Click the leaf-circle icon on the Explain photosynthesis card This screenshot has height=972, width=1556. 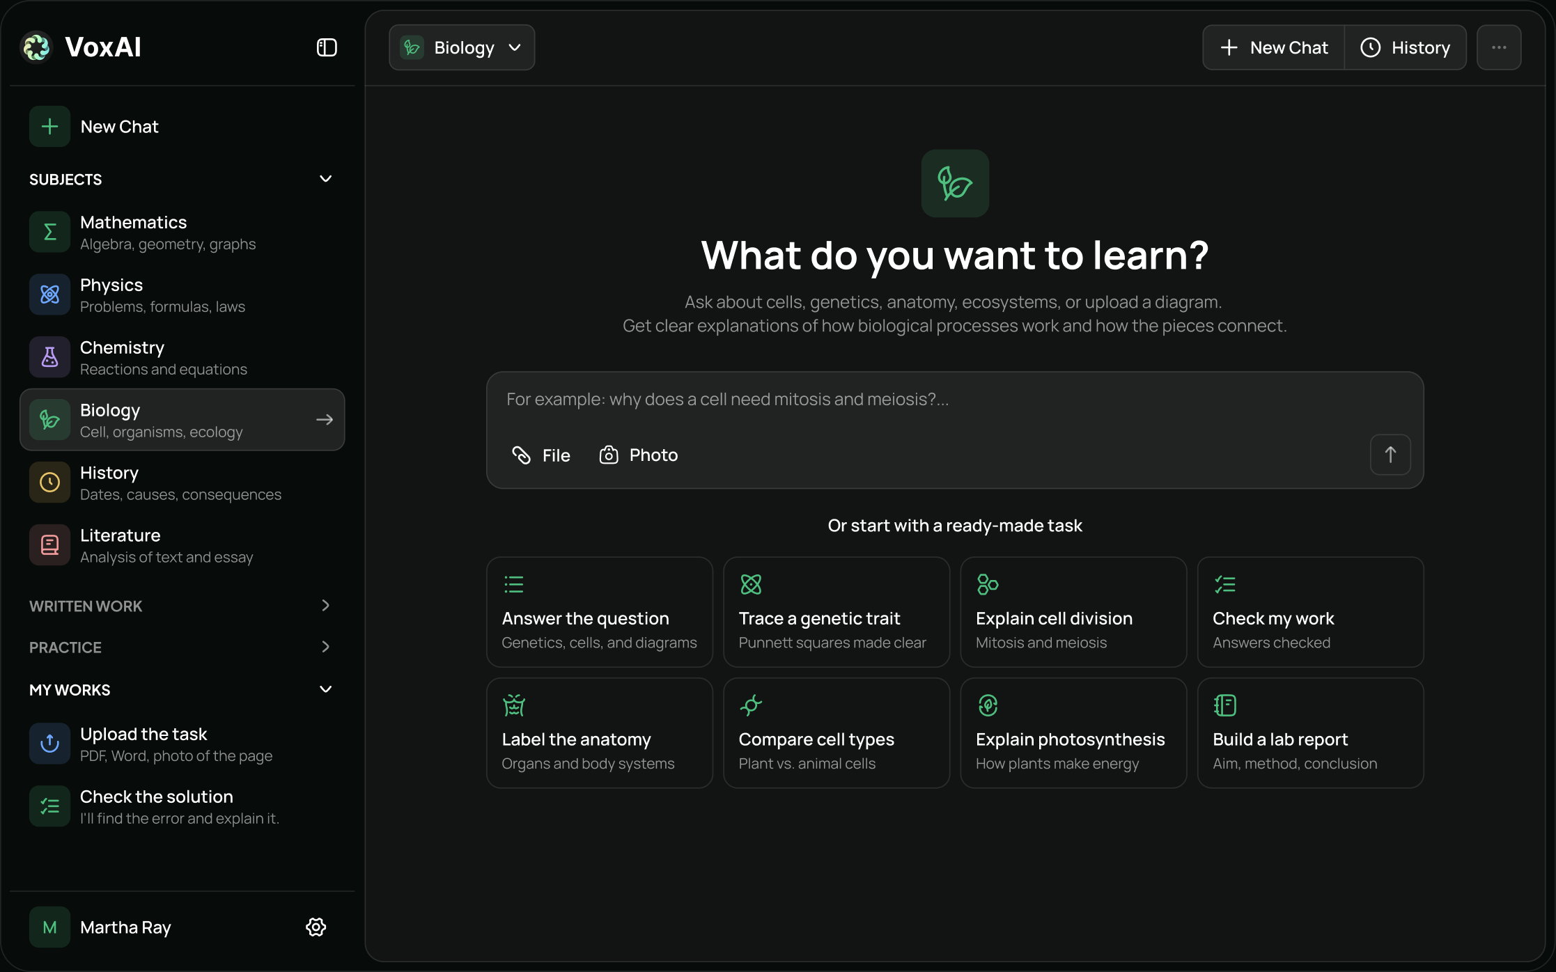[988, 705]
